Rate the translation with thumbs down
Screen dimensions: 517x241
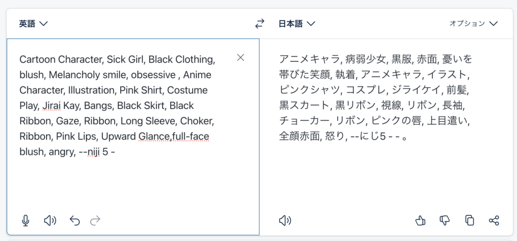click(445, 220)
